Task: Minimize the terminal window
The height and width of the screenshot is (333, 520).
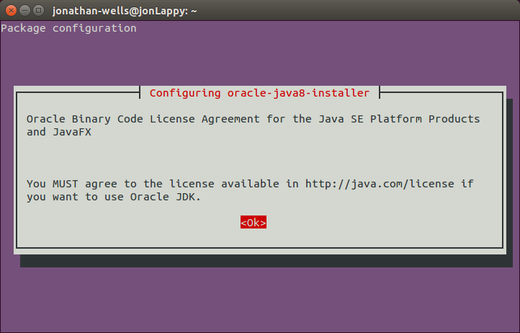Action: click(23, 10)
